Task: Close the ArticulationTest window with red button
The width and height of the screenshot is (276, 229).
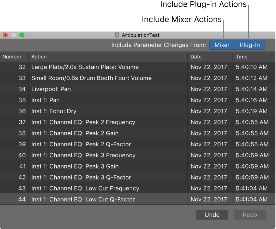Action: [x=5, y=35]
